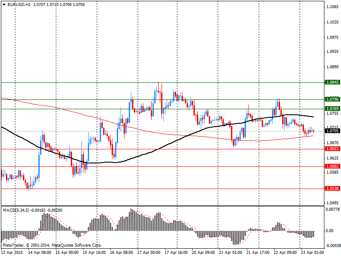Click the 16 Apr 08:00 time label
This screenshot has height=256, width=341.
[x=121, y=253]
